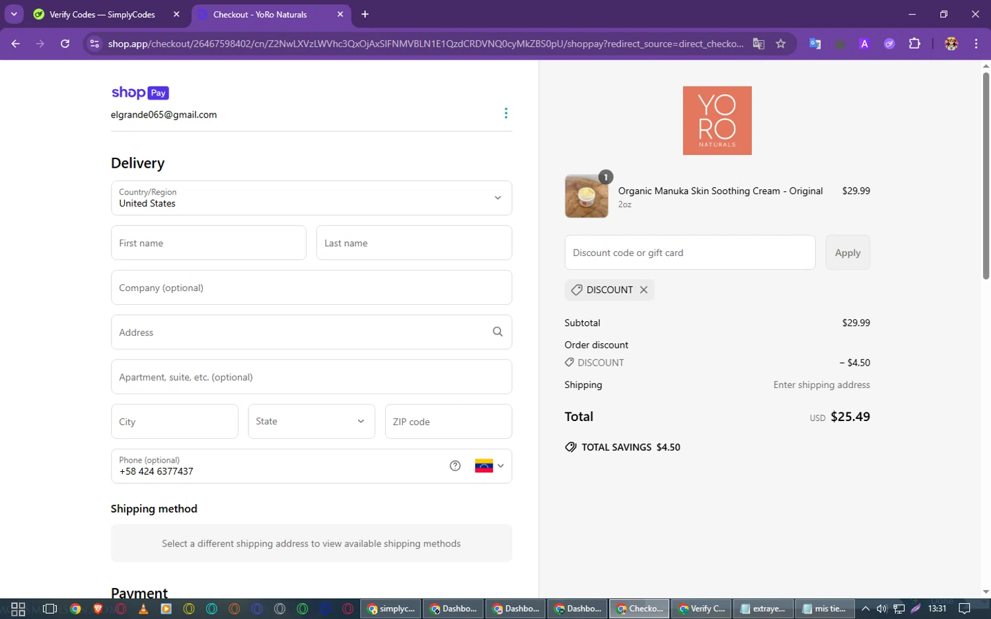Click the Discount code or gift card field
This screenshot has width=991, height=619.
(x=690, y=253)
